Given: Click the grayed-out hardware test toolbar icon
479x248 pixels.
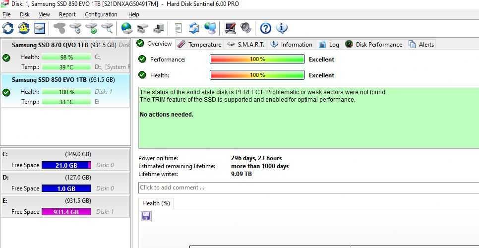Looking at the screenshot, I should tap(60, 28).
